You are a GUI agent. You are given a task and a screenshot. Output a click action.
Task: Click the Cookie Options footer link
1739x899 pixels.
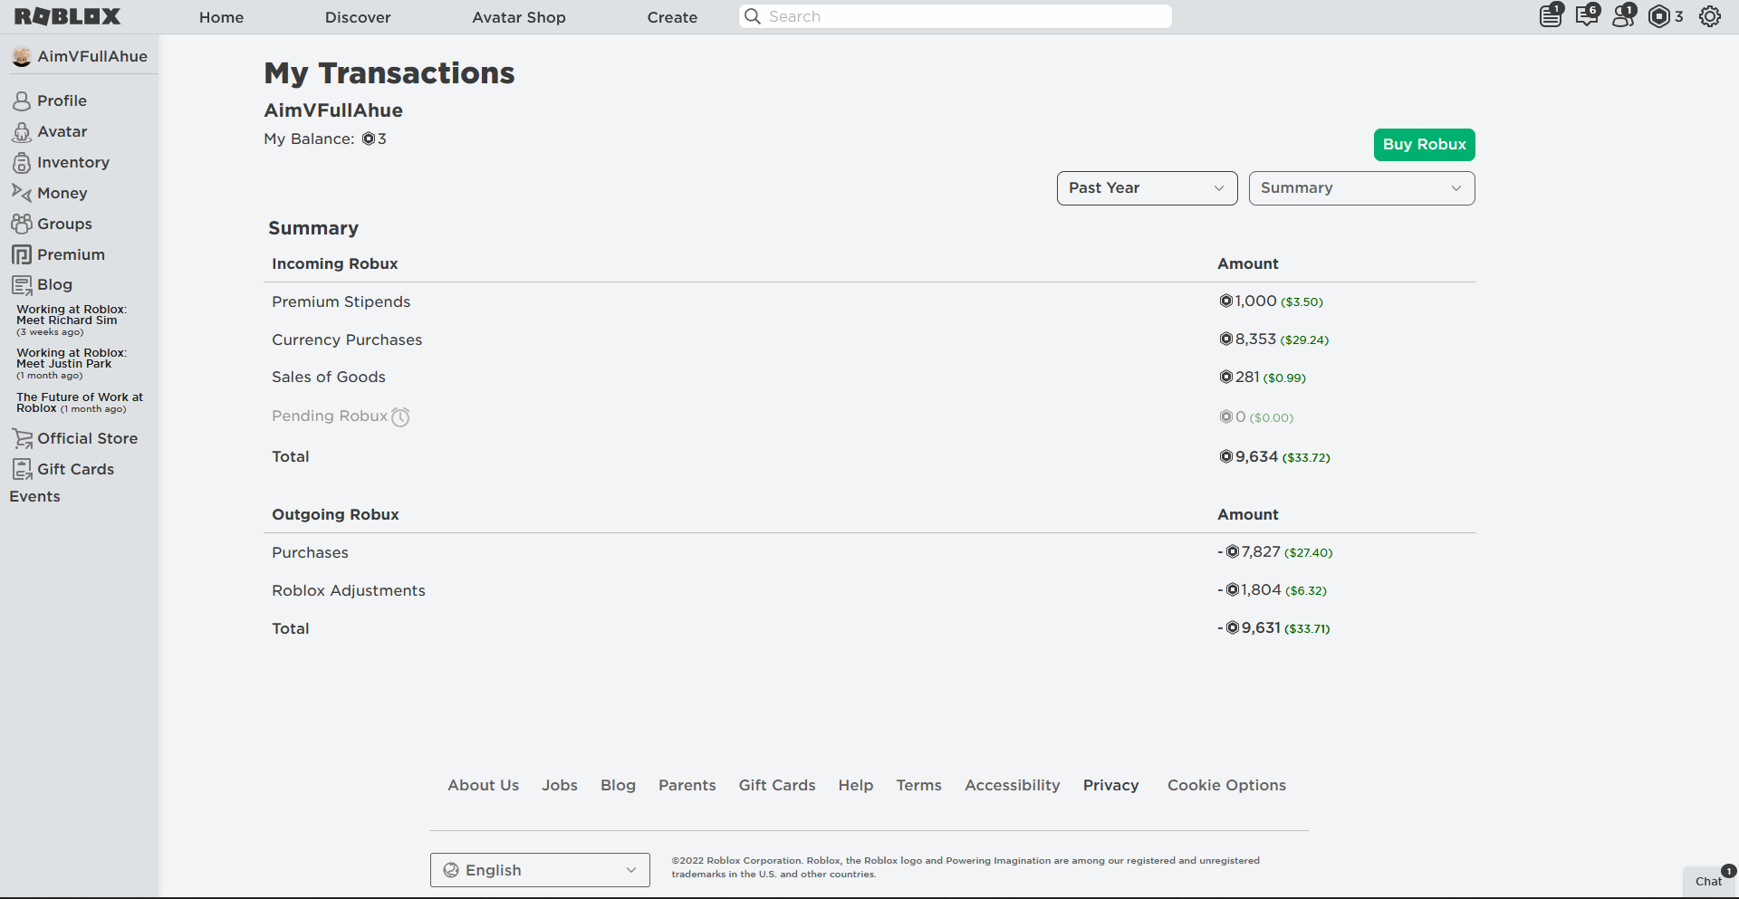[1226, 785]
